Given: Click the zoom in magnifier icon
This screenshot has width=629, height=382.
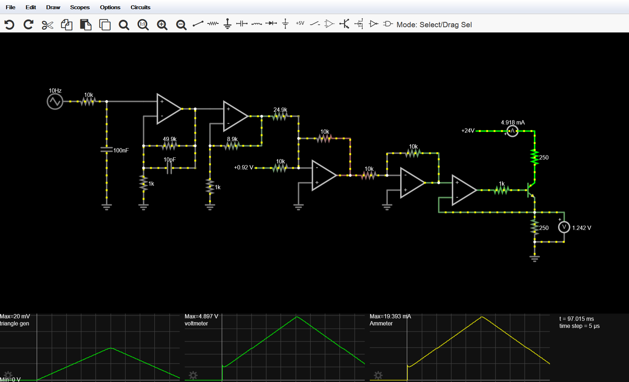Looking at the screenshot, I should pyautogui.click(x=162, y=25).
